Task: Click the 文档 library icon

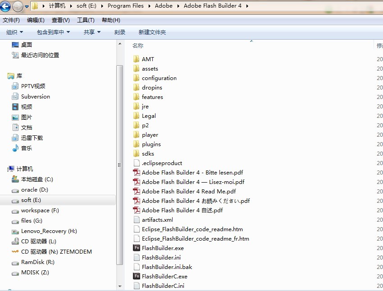Action: point(15,127)
